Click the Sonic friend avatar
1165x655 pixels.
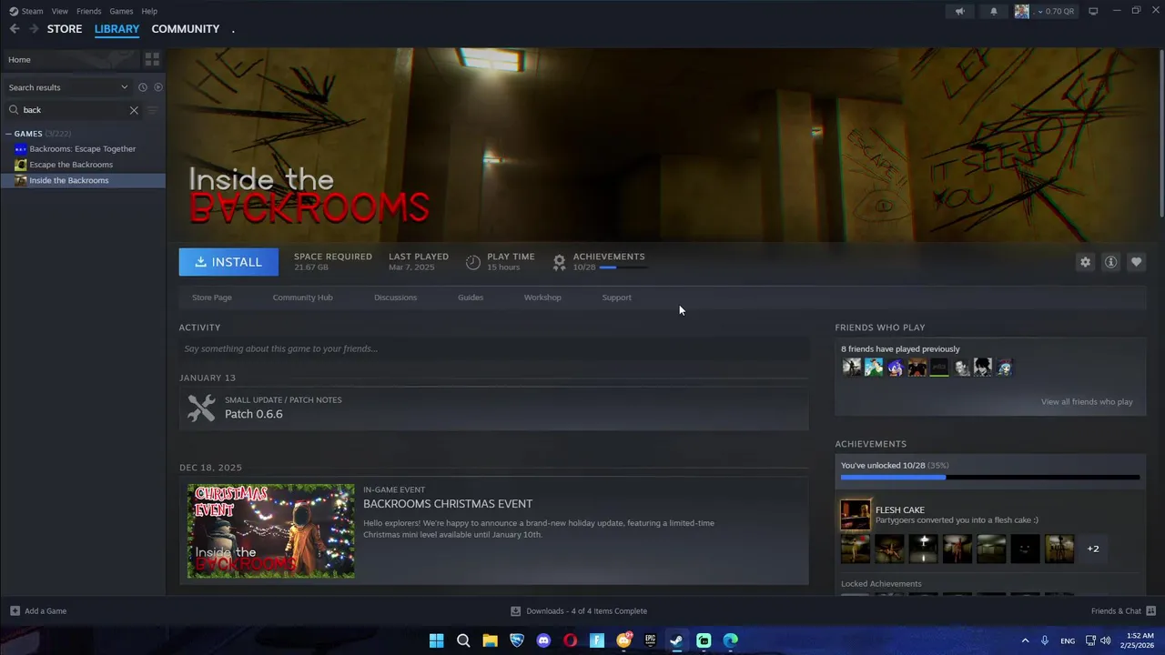(x=896, y=368)
